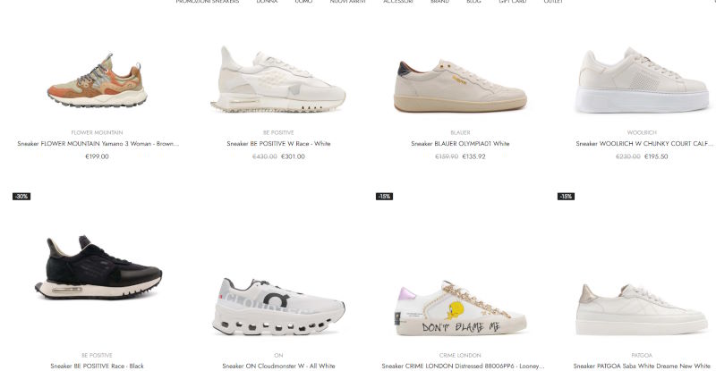This screenshot has width=716, height=371.
Task: Open the Woolrich Chunky Court sneaker image
Action: [x=642, y=80]
